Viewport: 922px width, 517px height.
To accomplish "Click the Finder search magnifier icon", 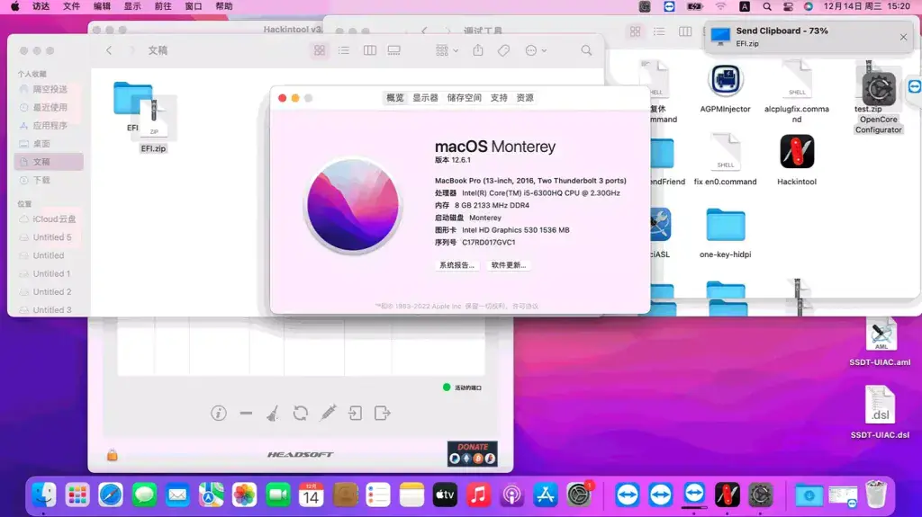I will [x=586, y=50].
